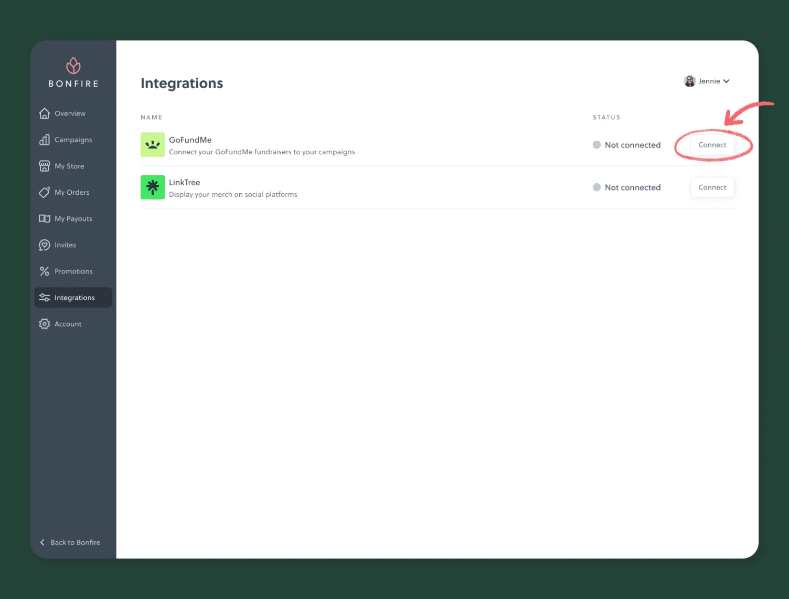The image size is (789, 599).
Task: Click the back arrow chevron in sidebar
Action: pyautogui.click(x=42, y=542)
